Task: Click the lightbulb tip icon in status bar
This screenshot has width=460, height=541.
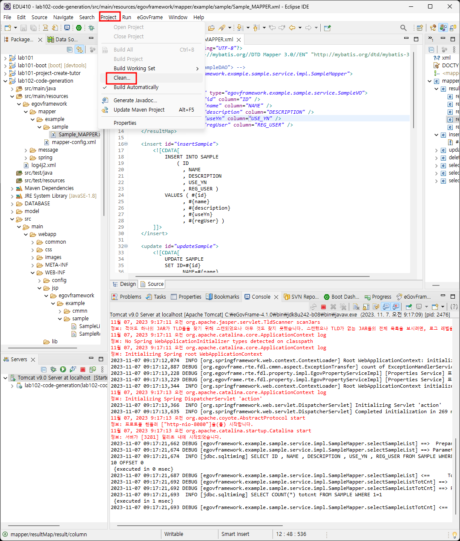Action: [454, 535]
